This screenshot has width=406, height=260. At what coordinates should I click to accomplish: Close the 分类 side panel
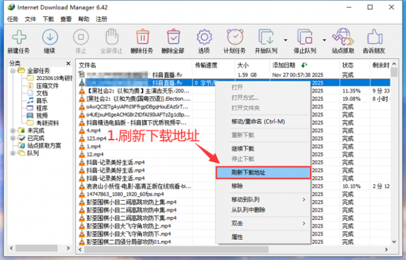68,63
